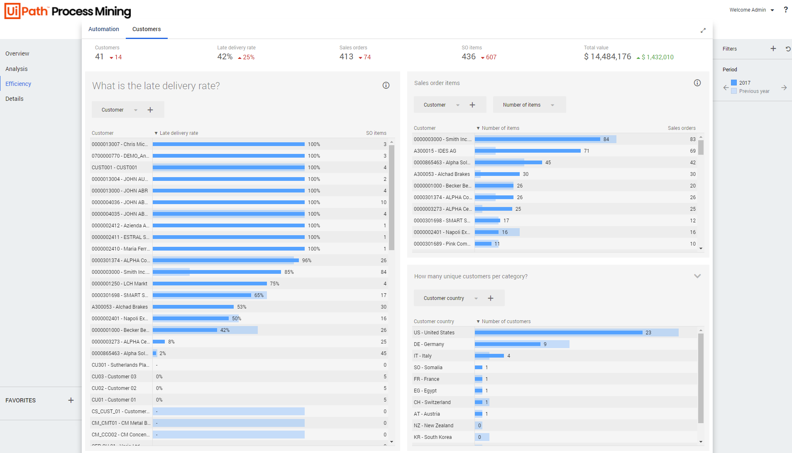Select row 0000013007 - Chris Mic...
Viewport: 792px width, 453px height.
point(239,144)
